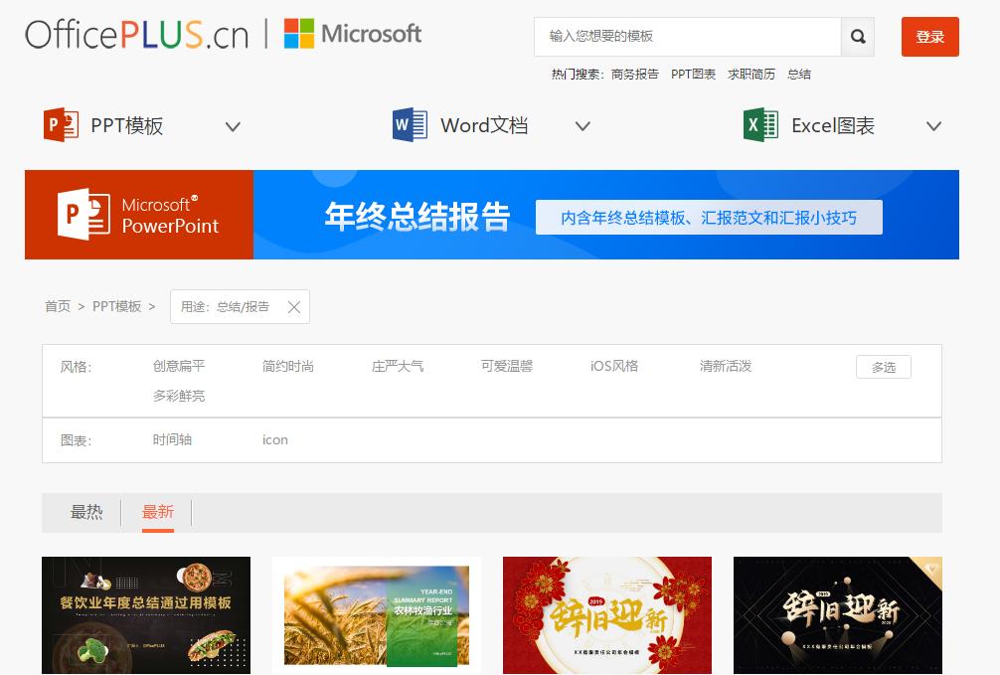The height and width of the screenshot is (675, 1000).
Task: Expand the PPT模板 dropdown
Action: pyautogui.click(x=233, y=127)
